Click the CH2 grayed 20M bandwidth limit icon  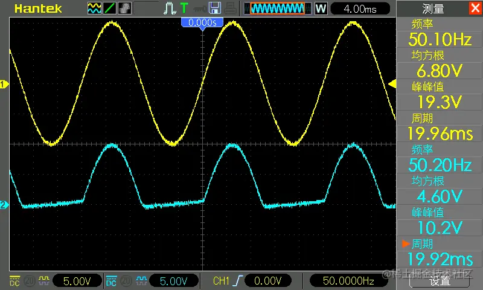point(126,281)
